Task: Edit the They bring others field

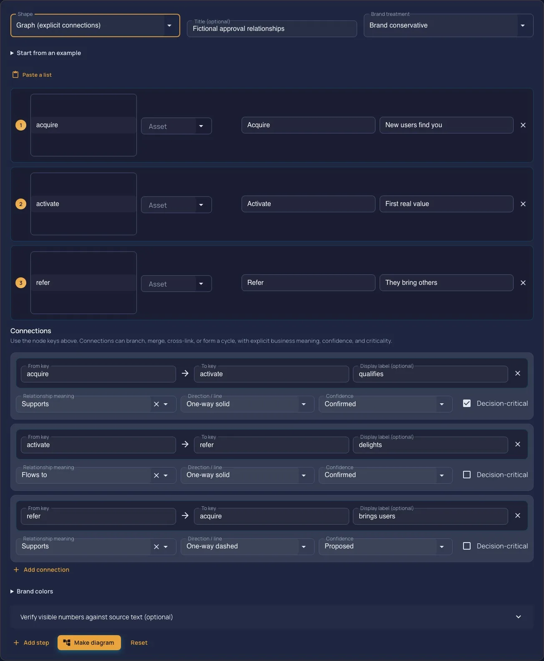Action: (x=446, y=283)
